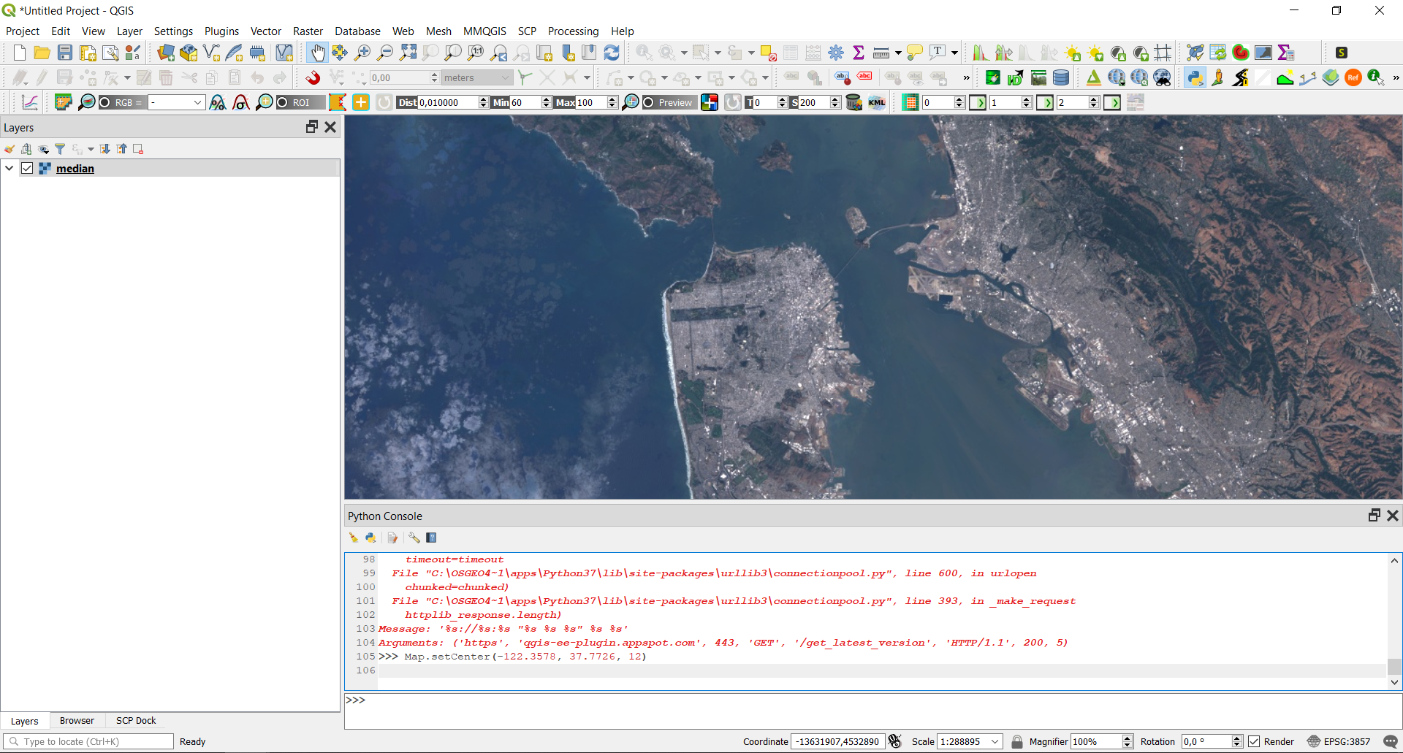Click the orange plus icon in SCP toolbar
The width and height of the screenshot is (1403, 753).
pos(361,102)
